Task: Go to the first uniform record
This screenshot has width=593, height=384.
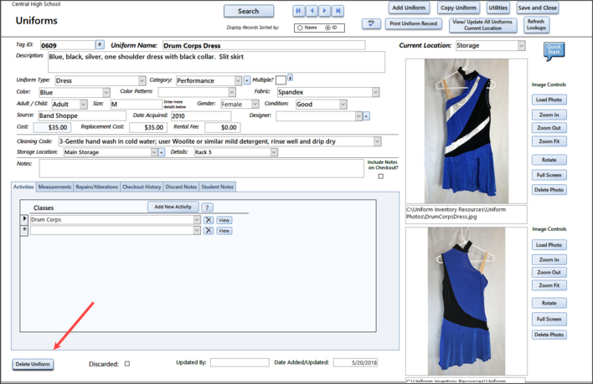Action: tap(298, 11)
